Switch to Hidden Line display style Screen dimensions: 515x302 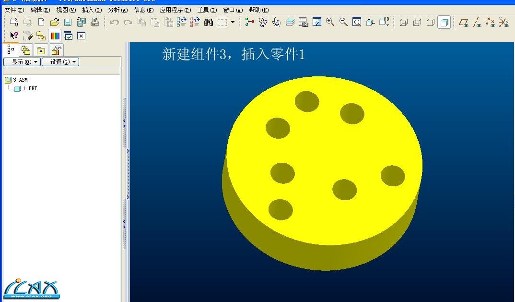417,23
